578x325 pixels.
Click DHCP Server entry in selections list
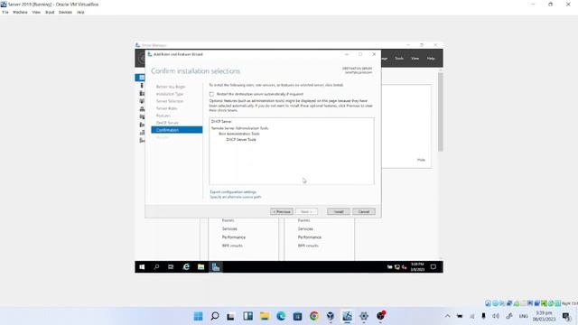tap(221, 121)
